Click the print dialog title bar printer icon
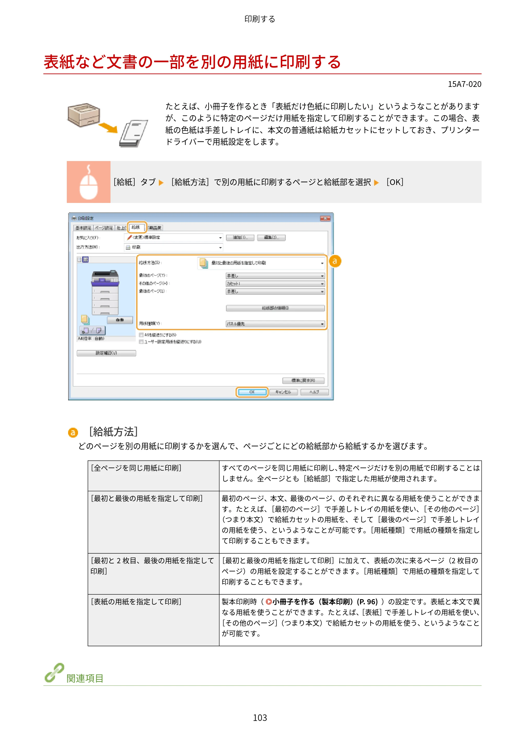 pos(74,218)
